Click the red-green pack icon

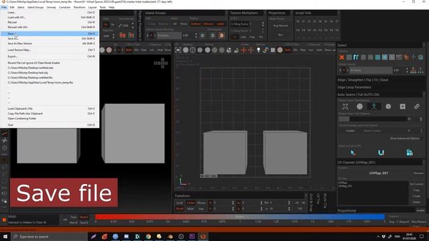tap(131, 35)
